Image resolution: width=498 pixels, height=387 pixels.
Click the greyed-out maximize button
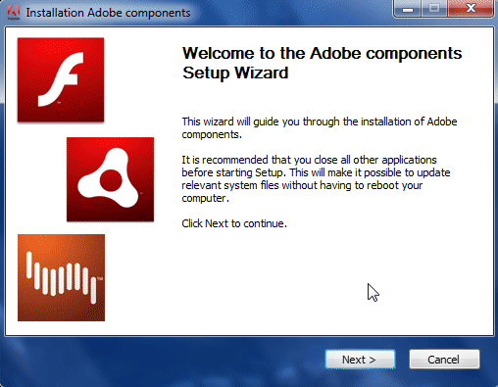coord(434,9)
